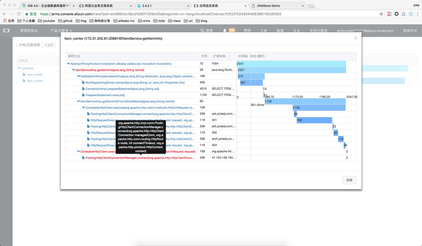Open 管理控制台 in header
Image resolution: width=422 pixels, height=246 pixels.
pyautogui.click(x=29, y=31)
